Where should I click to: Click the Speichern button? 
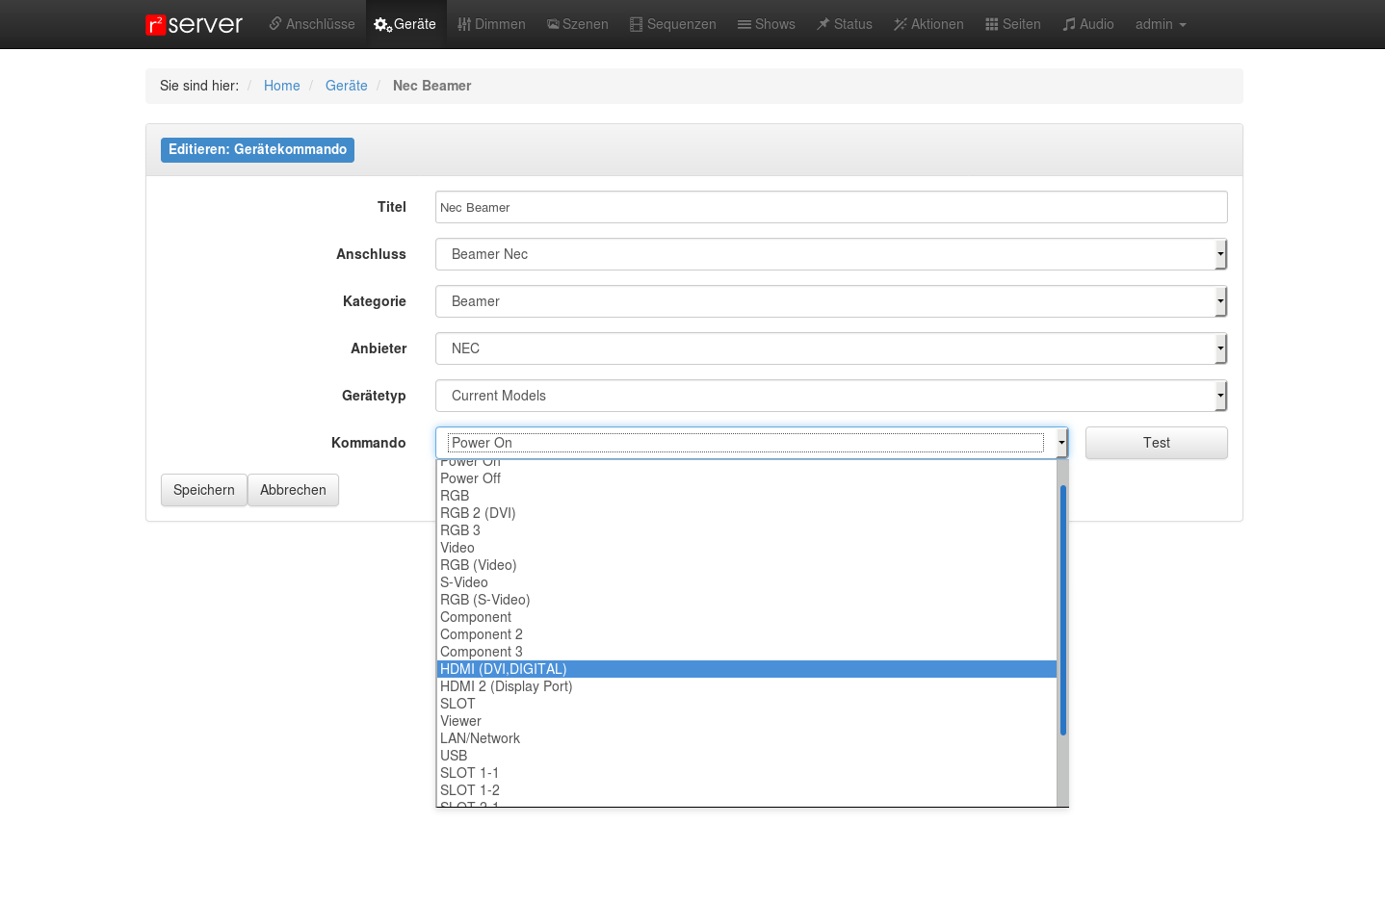[x=203, y=490]
